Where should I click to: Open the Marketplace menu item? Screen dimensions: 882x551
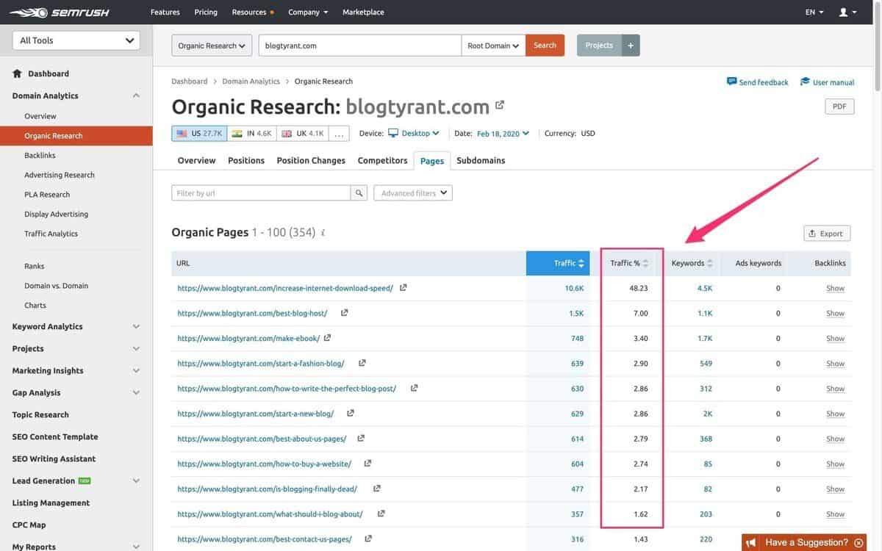click(x=363, y=12)
